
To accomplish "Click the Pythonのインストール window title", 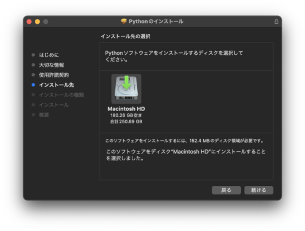I will [156, 21].
